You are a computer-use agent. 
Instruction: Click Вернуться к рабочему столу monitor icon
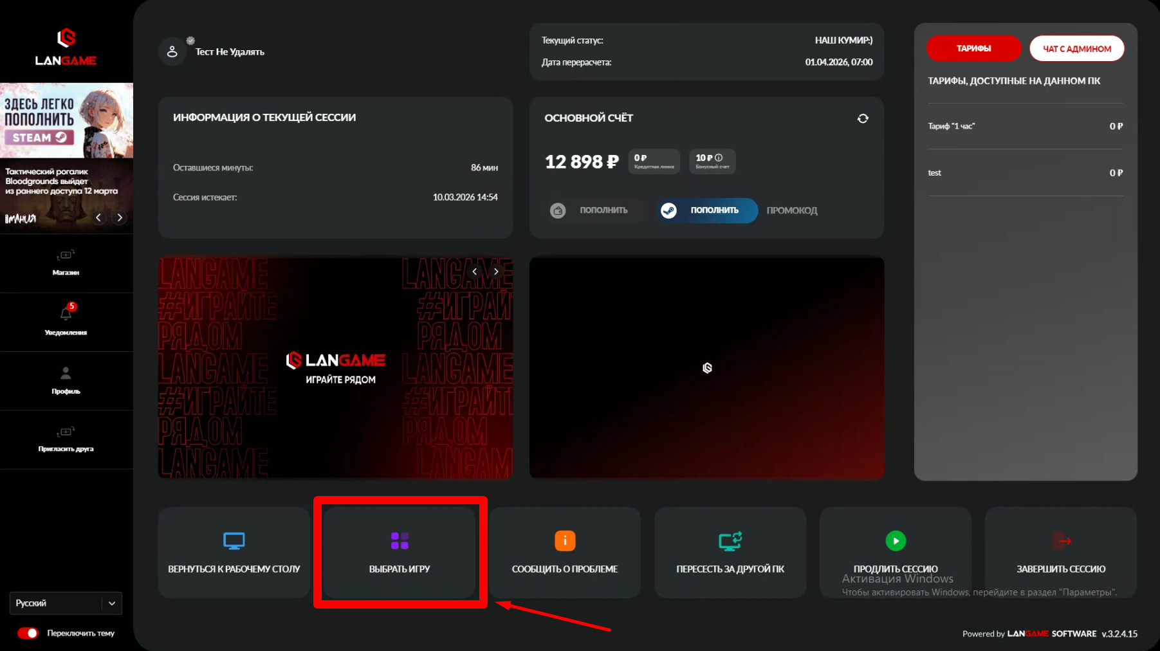[234, 541]
